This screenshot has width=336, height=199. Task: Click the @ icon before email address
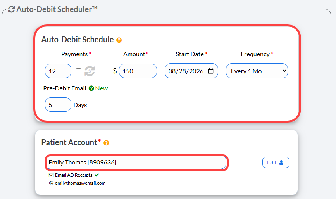click(x=51, y=183)
